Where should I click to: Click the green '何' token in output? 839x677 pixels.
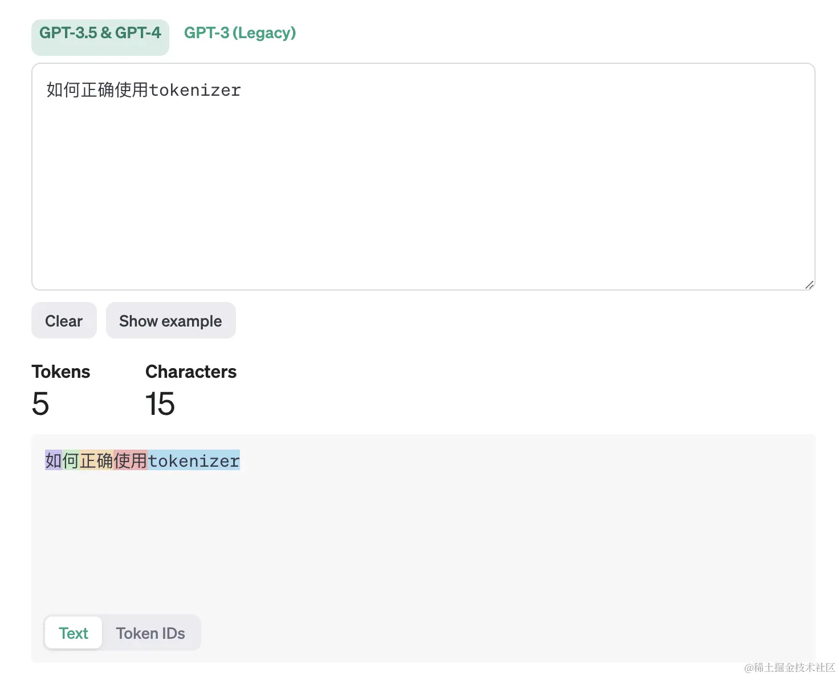[x=71, y=460]
